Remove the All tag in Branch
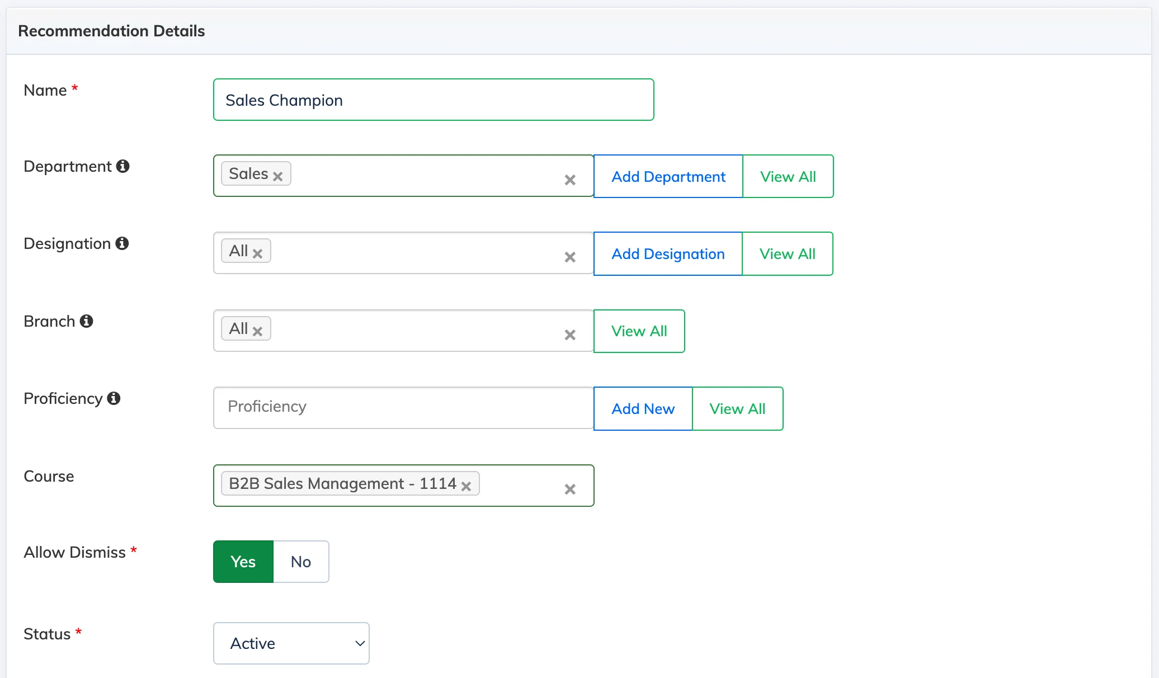The width and height of the screenshot is (1159, 678). (x=257, y=331)
